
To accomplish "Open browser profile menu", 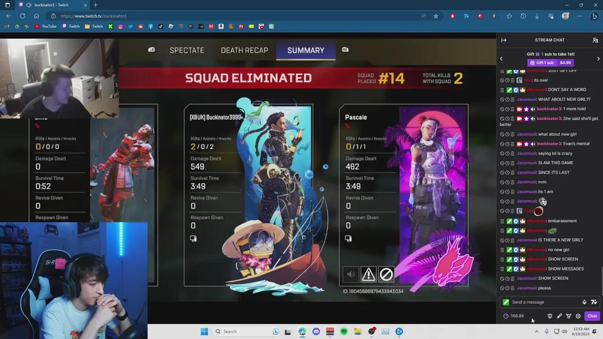I will 565,16.
